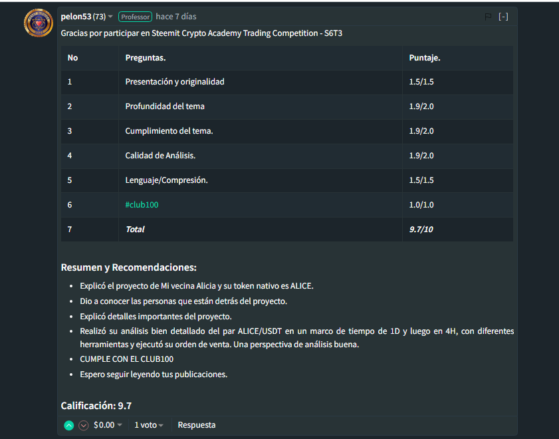The image size is (559, 439).
Task: Select the '1.5/1.5' score for Presentación
Action: click(421, 82)
